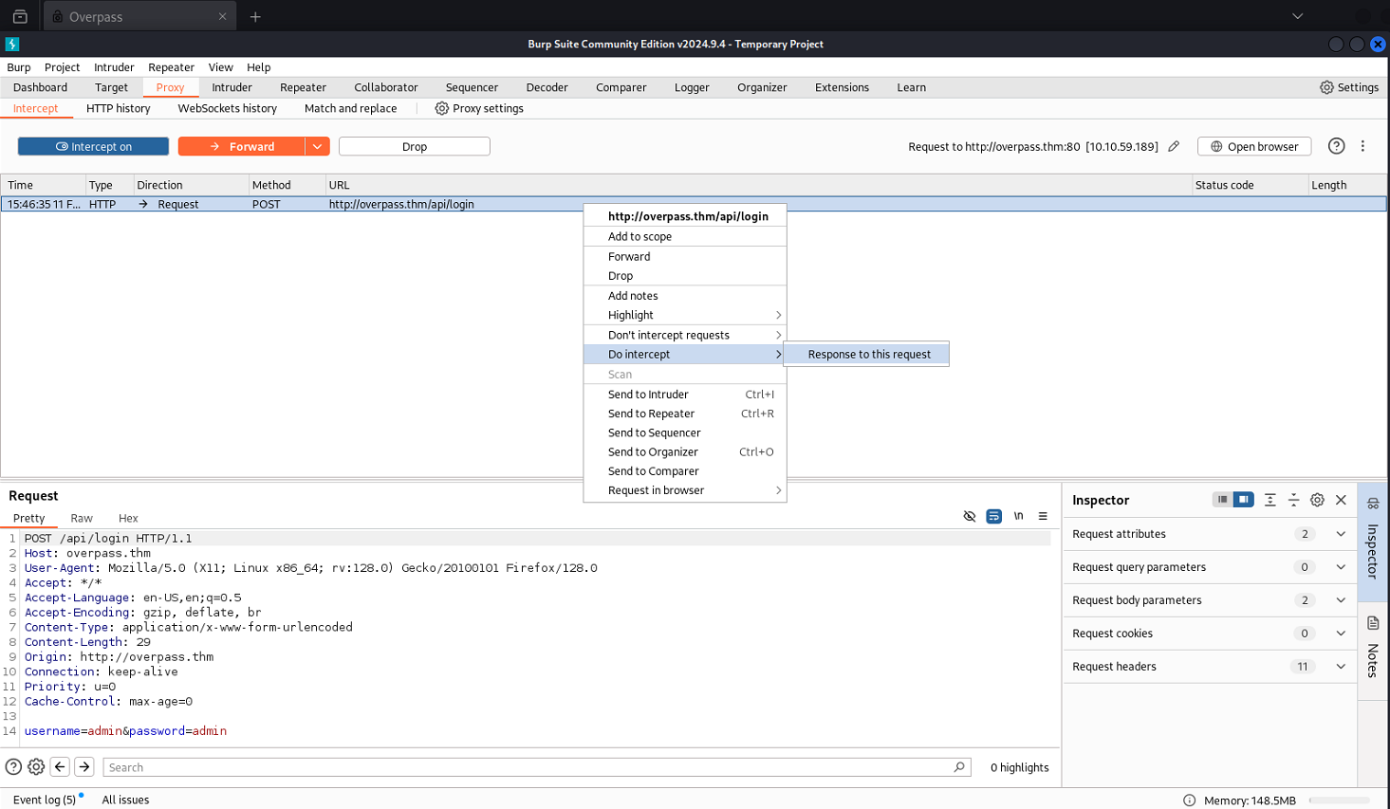Image resolution: width=1390 pixels, height=809 pixels.
Task: Open the Proxy help question mark icon
Action: 1336,146
